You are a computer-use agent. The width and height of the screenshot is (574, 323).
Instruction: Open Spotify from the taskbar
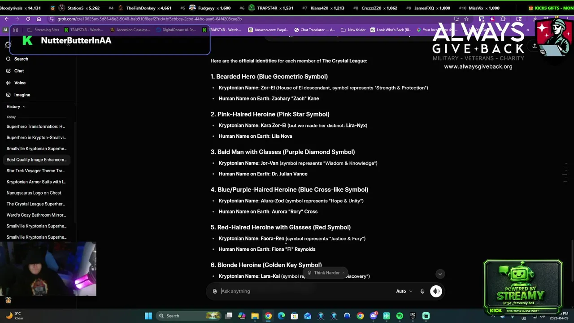coord(400,316)
